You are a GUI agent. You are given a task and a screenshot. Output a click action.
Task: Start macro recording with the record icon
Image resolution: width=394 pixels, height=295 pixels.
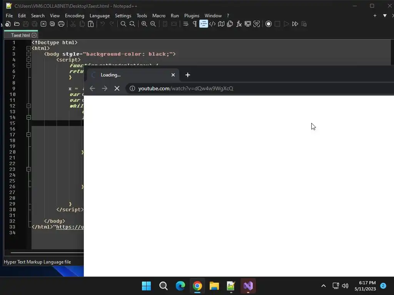point(269,24)
